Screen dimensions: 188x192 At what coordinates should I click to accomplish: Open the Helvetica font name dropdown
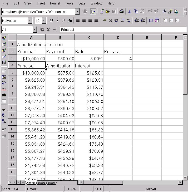click(30, 21)
